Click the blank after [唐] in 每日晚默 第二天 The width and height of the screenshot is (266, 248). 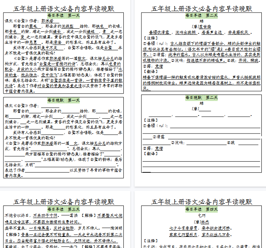[x=206, y=109]
